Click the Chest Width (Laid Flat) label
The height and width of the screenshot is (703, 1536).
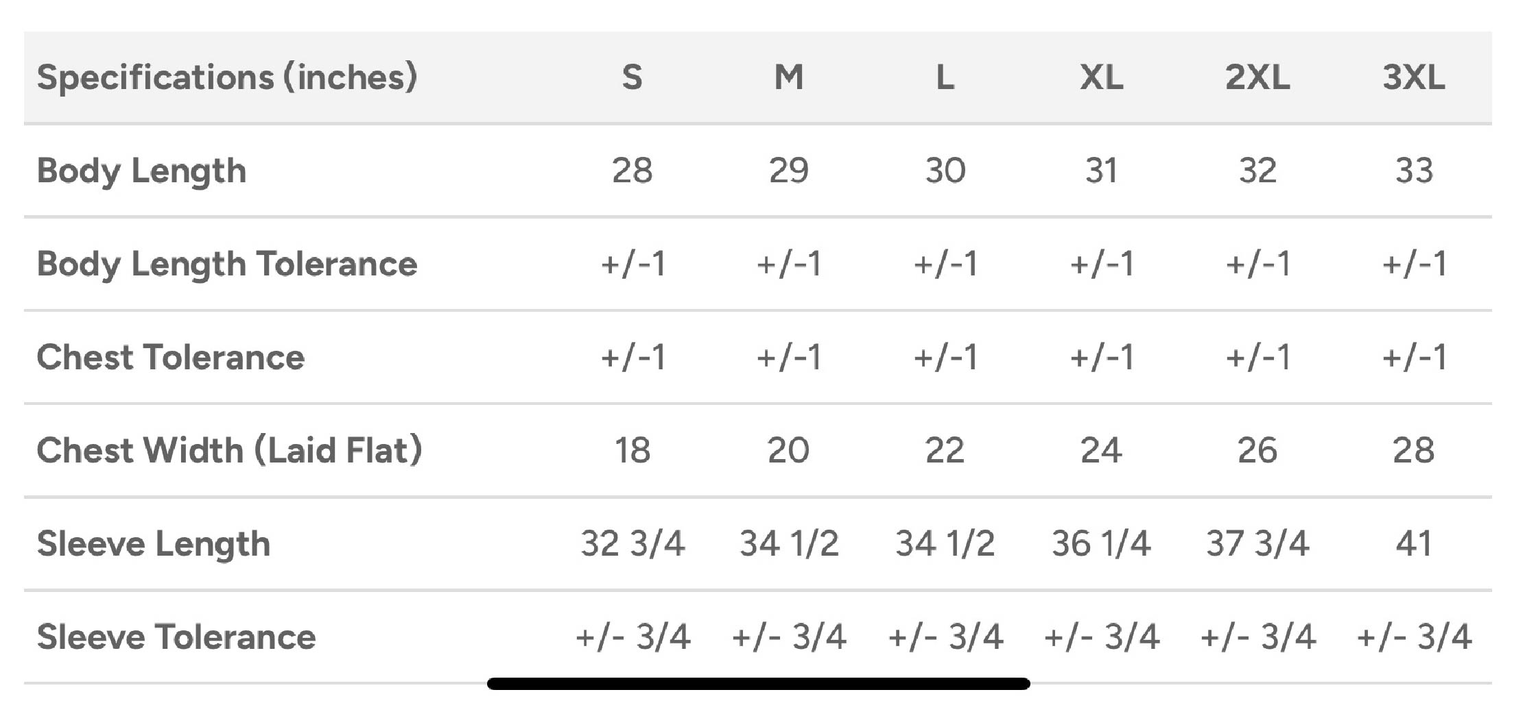[229, 450]
